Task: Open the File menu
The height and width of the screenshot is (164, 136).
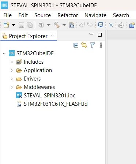Action: [7, 15]
